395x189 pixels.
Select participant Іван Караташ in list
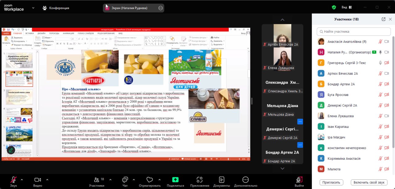tap(354, 126)
